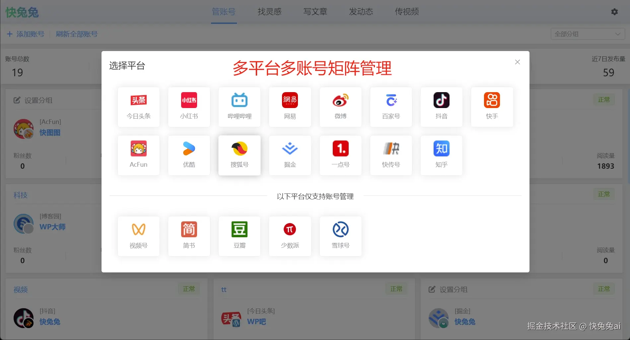Screen dimensions: 630x340
Task: Open the settings gear at top right
Action: click(614, 12)
